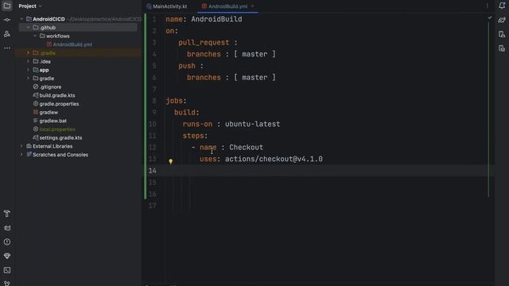Screen dimensions: 509x286
Task: Select gradlew.bat file
Action: click(x=53, y=121)
